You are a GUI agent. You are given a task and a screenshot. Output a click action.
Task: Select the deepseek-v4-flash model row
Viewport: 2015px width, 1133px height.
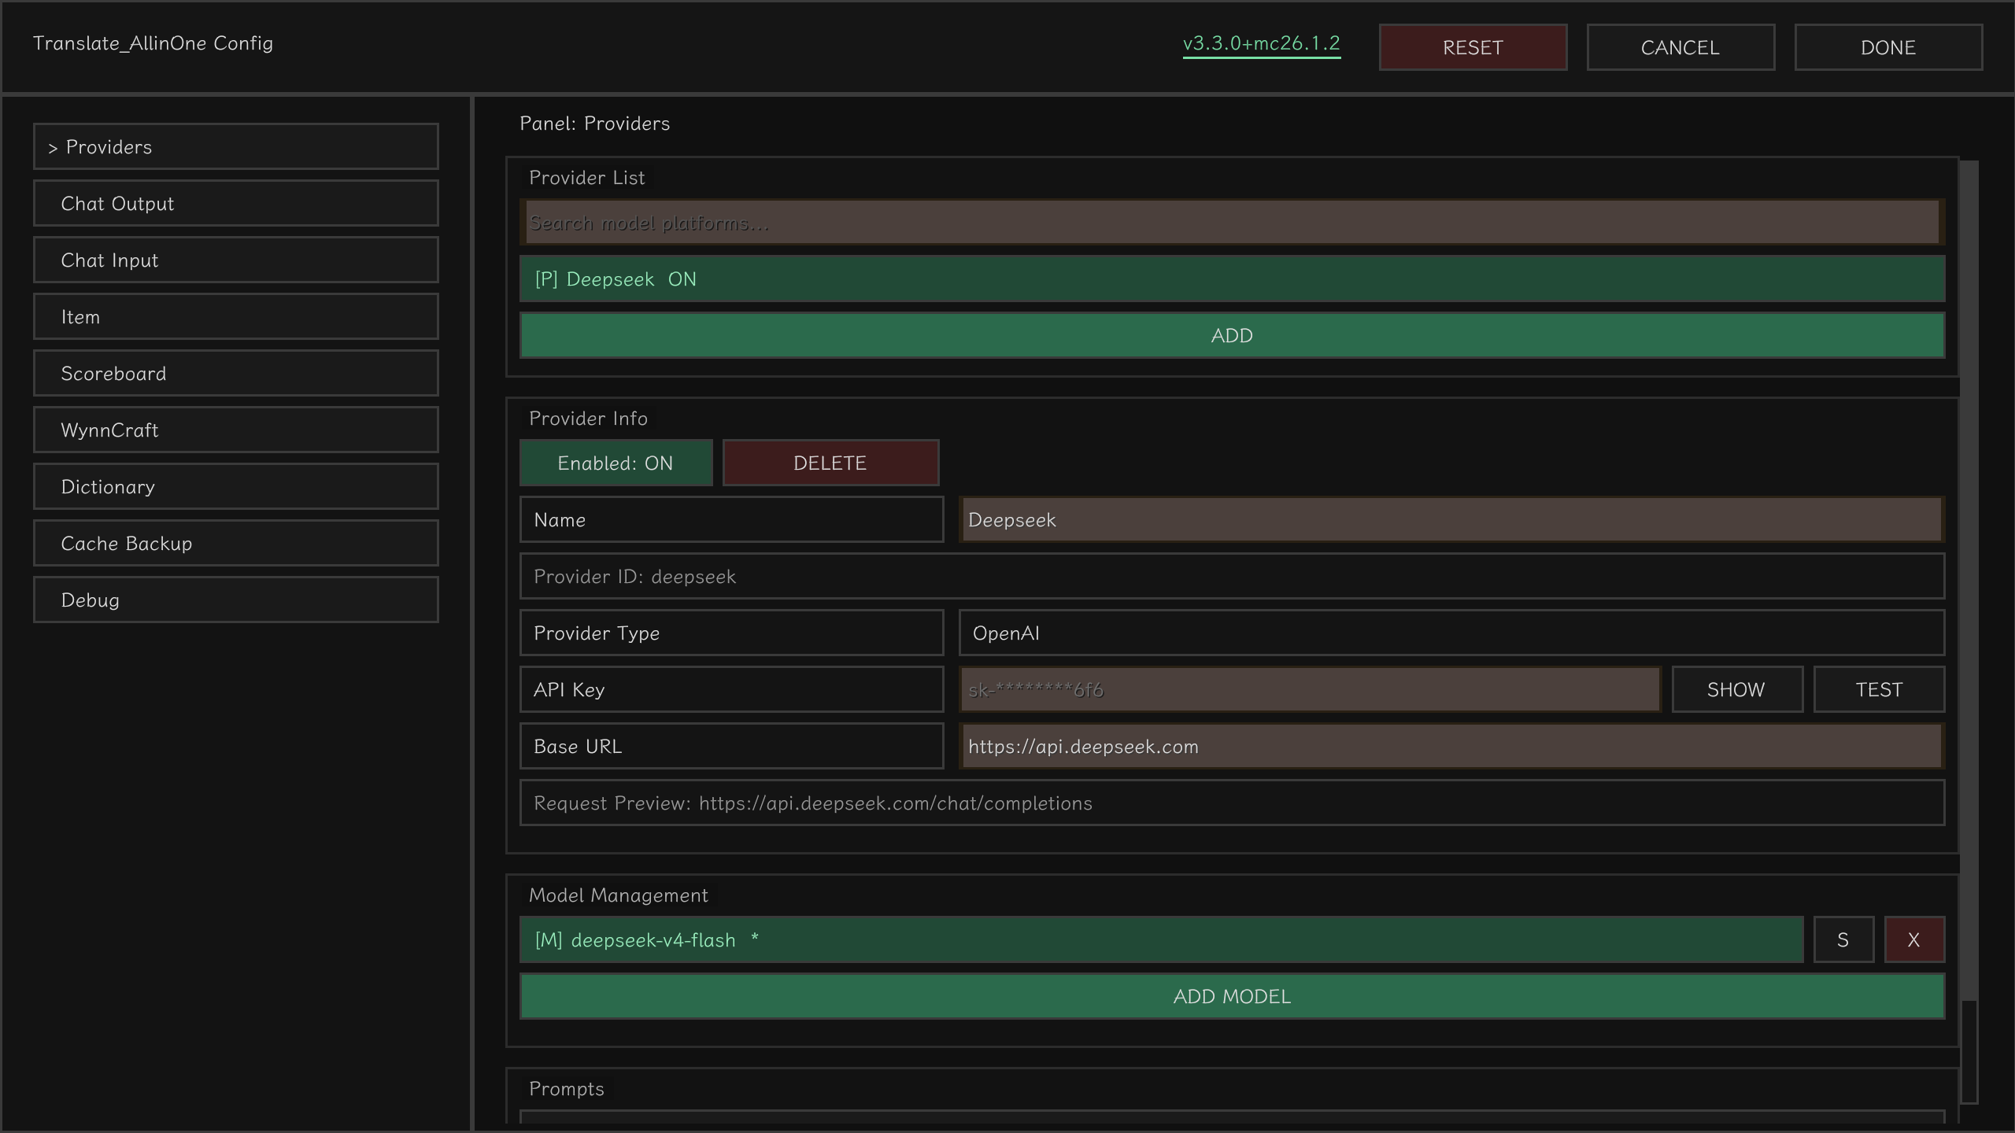(1161, 939)
